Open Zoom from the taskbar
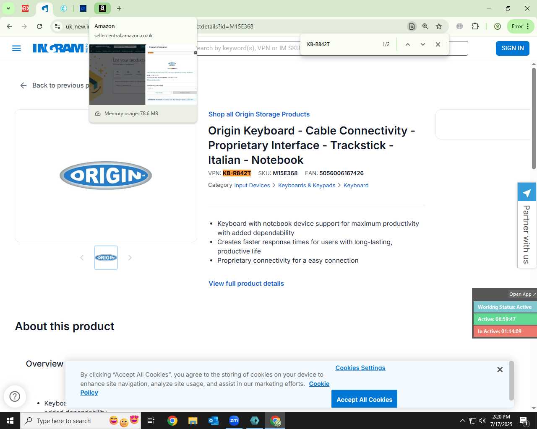 [x=234, y=421]
